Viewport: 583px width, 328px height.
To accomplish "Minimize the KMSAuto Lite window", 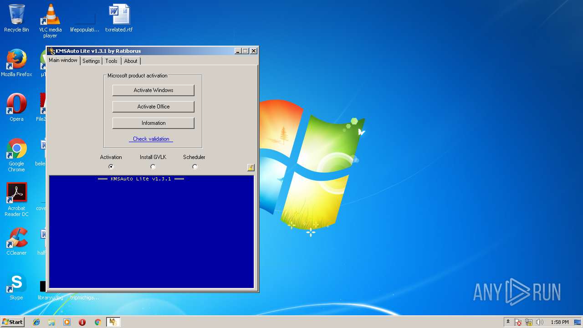I will (238, 51).
